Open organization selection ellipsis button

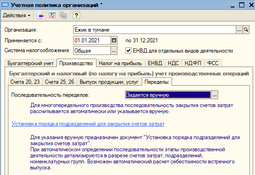(x=239, y=30)
